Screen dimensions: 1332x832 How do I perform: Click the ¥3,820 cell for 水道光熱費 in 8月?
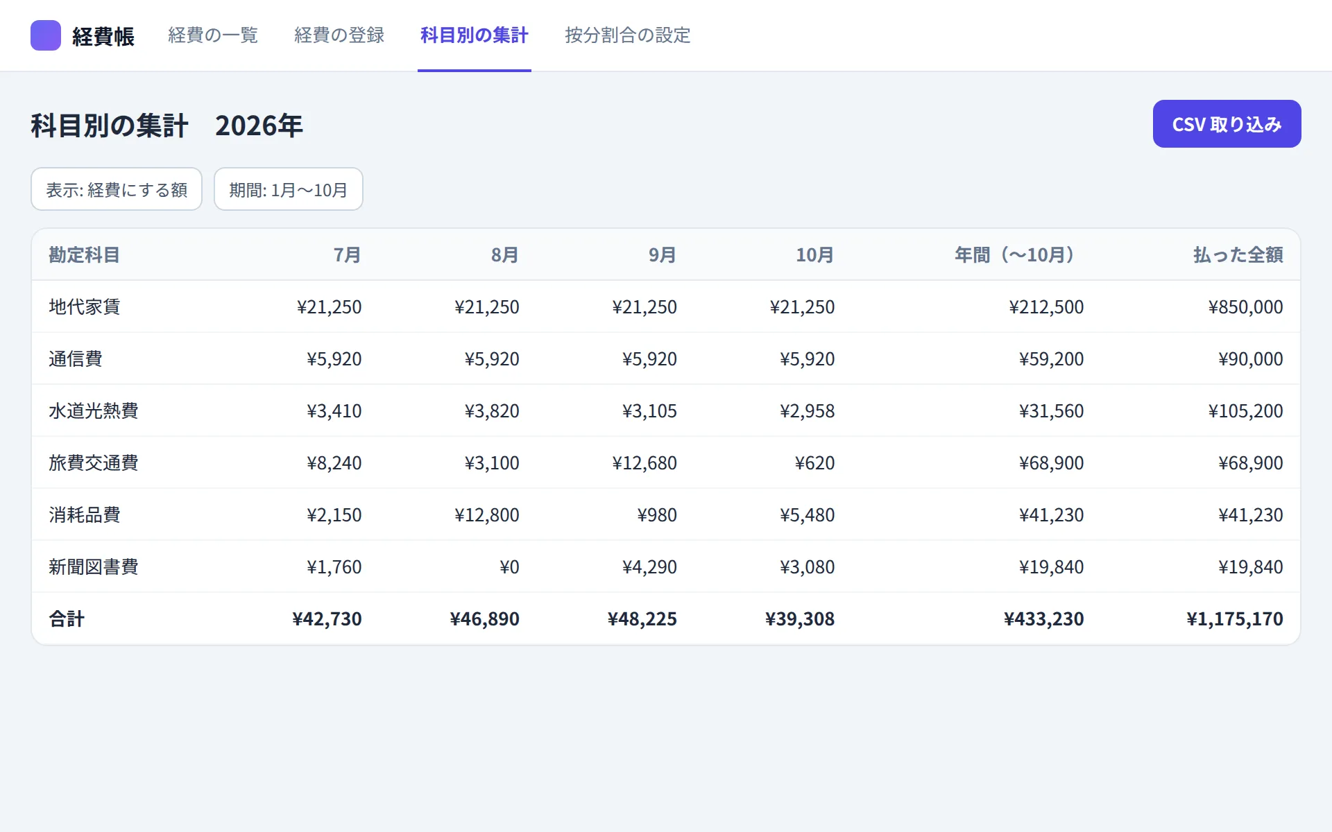[492, 410]
